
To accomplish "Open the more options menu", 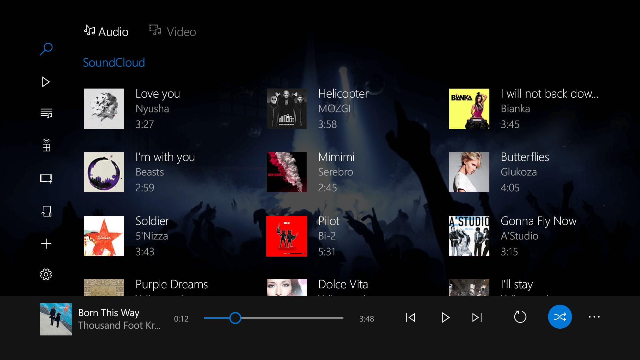I will [595, 317].
